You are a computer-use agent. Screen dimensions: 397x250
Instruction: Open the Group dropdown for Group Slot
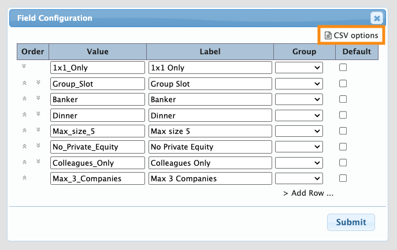click(x=299, y=84)
